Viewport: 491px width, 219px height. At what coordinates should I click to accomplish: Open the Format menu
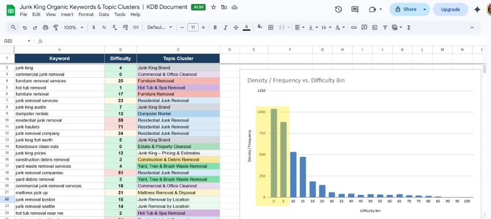click(86, 14)
